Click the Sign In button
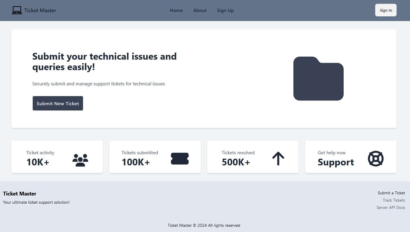The width and height of the screenshot is (410, 232). click(386, 10)
